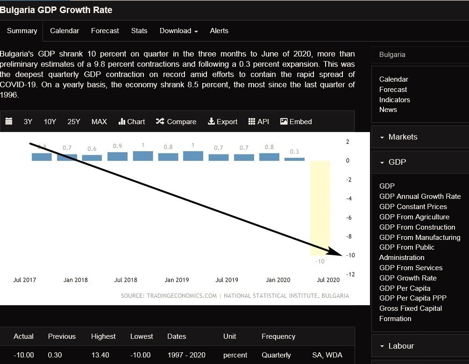Switch to the Forecast tab
469x364 pixels.
[x=105, y=31]
